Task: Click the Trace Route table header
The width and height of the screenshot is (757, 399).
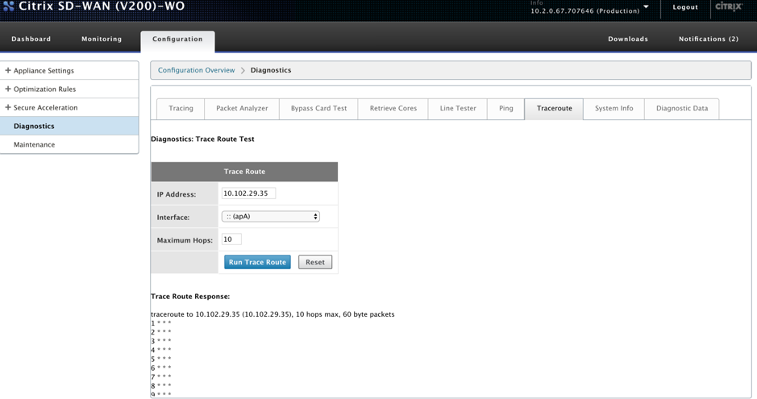Action: pos(244,172)
